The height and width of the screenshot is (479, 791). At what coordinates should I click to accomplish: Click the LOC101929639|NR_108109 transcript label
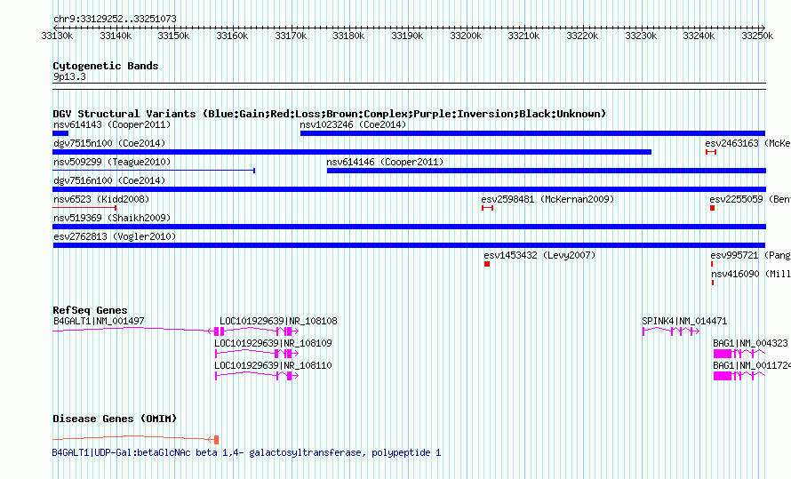274,343
